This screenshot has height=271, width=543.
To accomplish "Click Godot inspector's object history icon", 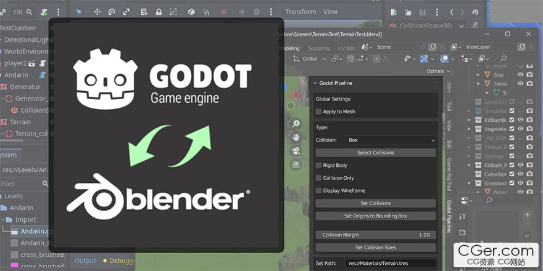I will 475,12.
